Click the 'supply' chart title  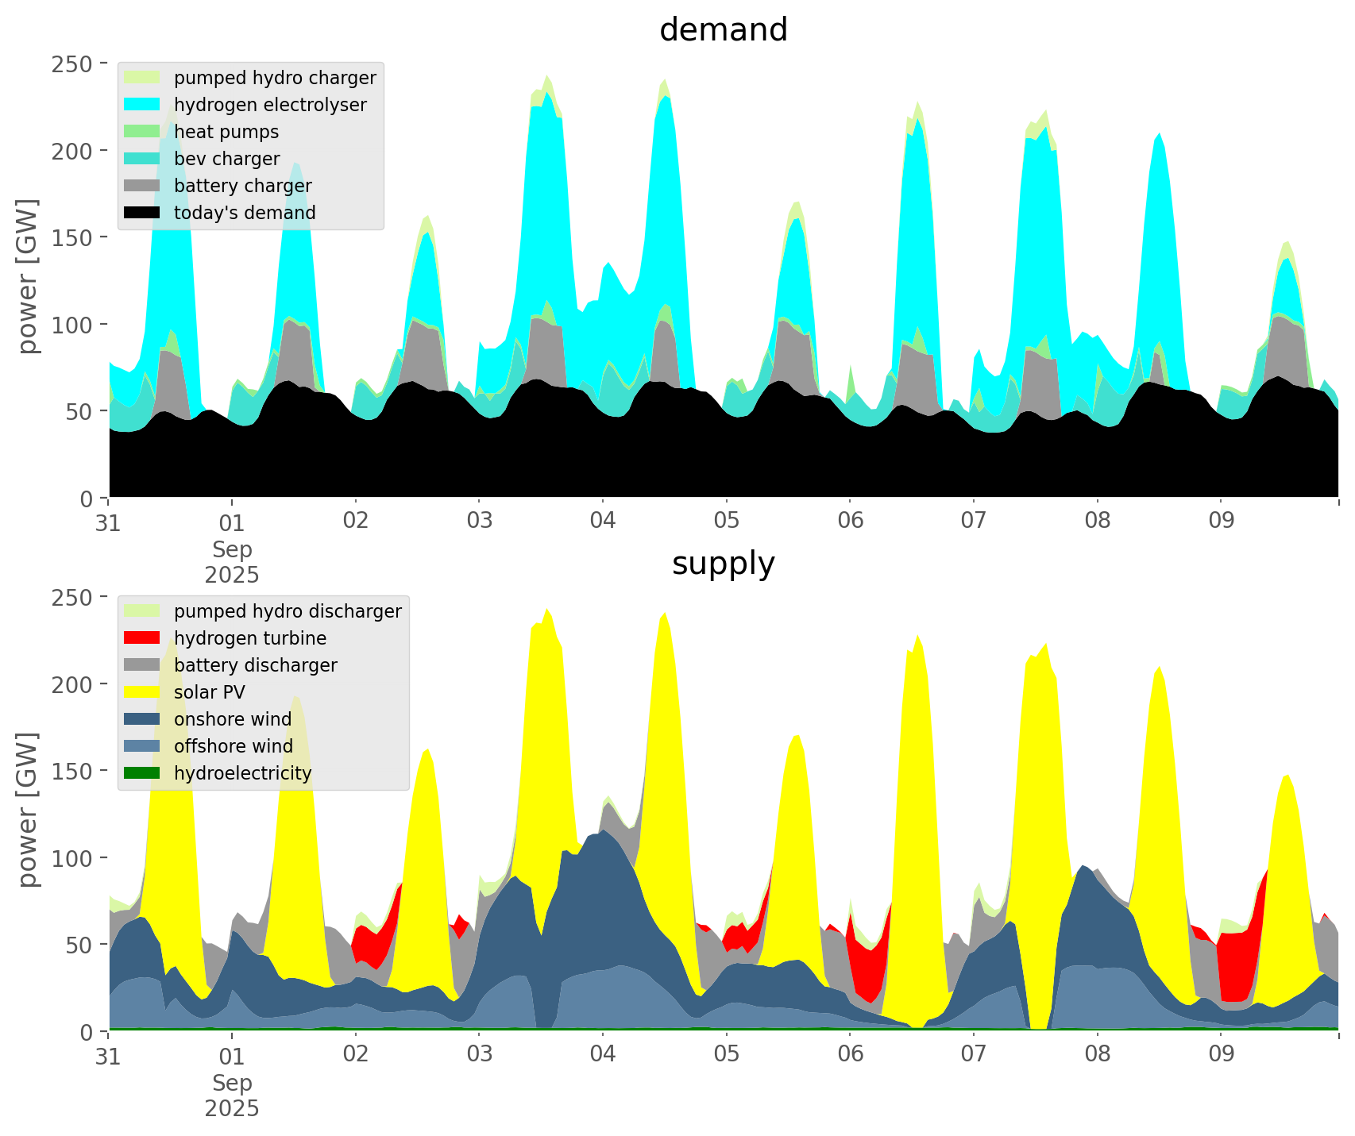coord(723,564)
